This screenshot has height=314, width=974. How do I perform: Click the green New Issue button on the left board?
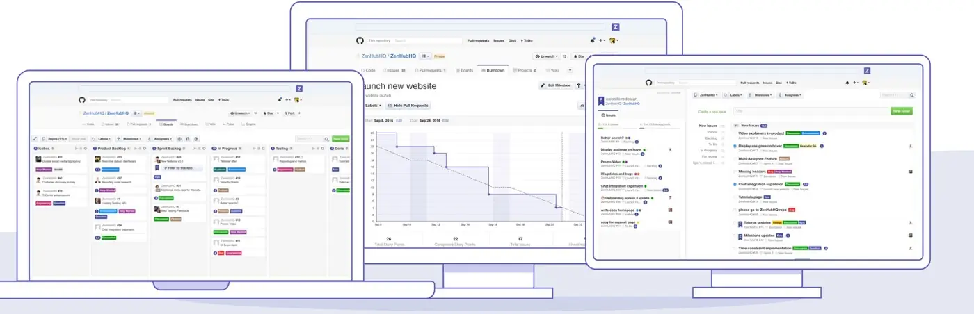(341, 139)
